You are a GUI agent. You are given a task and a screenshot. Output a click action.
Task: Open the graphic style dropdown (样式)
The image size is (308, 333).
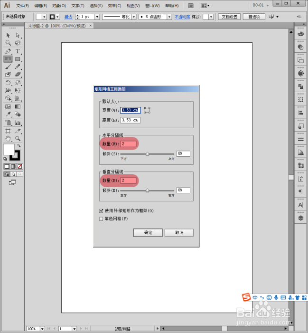(211, 17)
